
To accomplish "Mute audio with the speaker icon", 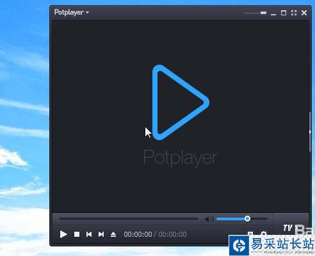I will pos(209,219).
